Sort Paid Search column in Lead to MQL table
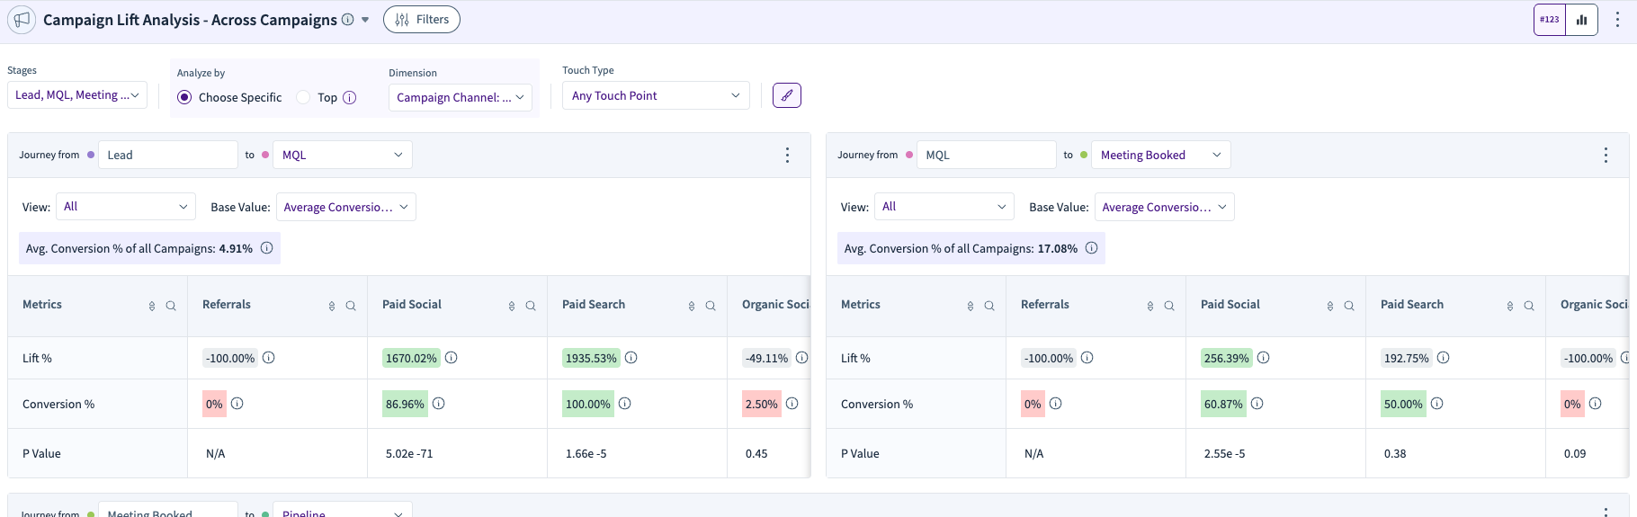Viewport: 1637px width, 517px height. point(692,306)
